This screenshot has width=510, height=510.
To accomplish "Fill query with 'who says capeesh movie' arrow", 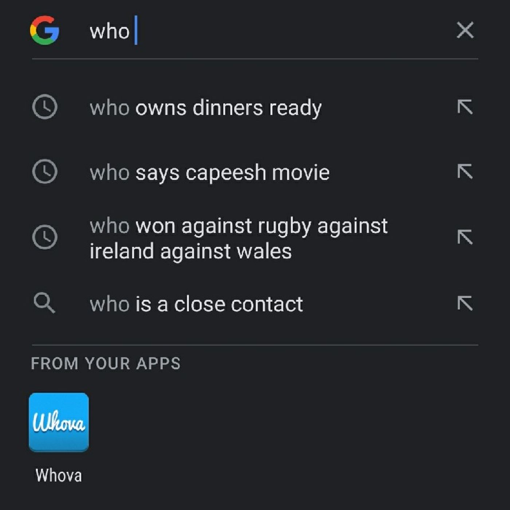I will [465, 172].
